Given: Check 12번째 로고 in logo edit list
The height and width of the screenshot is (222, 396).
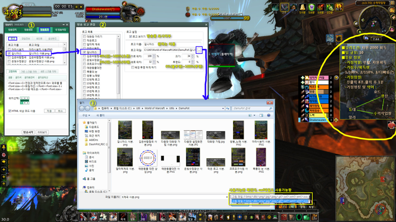Looking at the screenshot, I should [84, 79].
